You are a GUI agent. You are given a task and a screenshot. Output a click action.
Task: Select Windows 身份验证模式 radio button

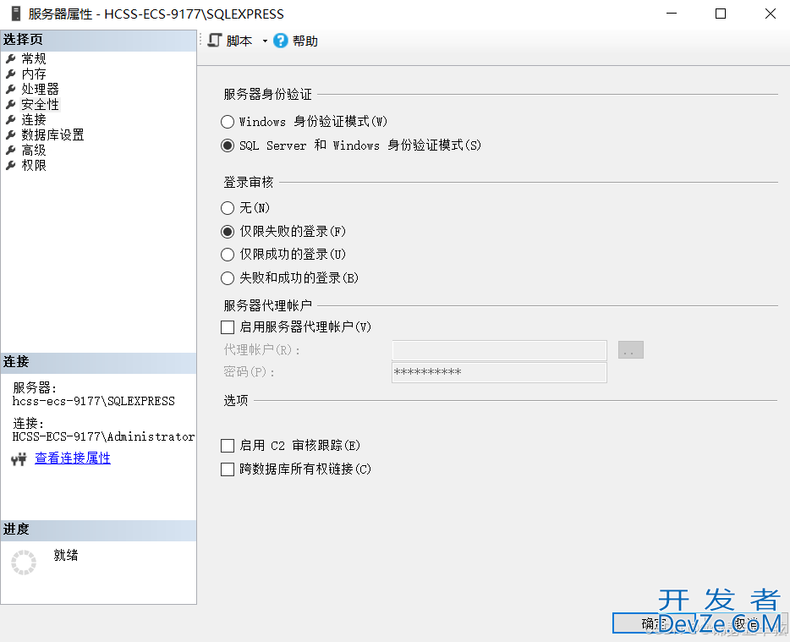[228, 122]
